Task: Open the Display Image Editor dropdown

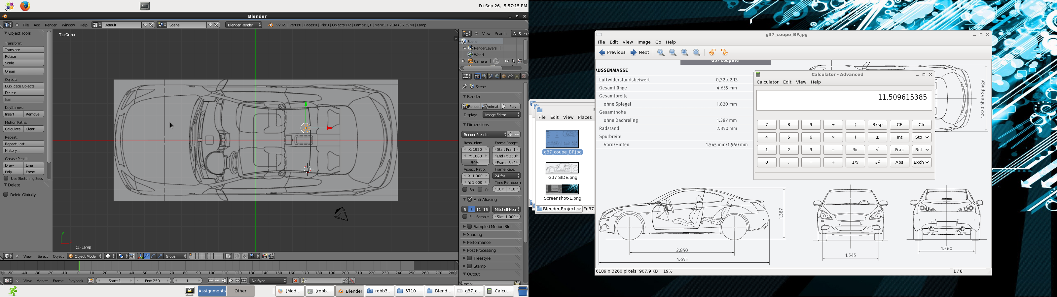Action: (x=502, y=115)
